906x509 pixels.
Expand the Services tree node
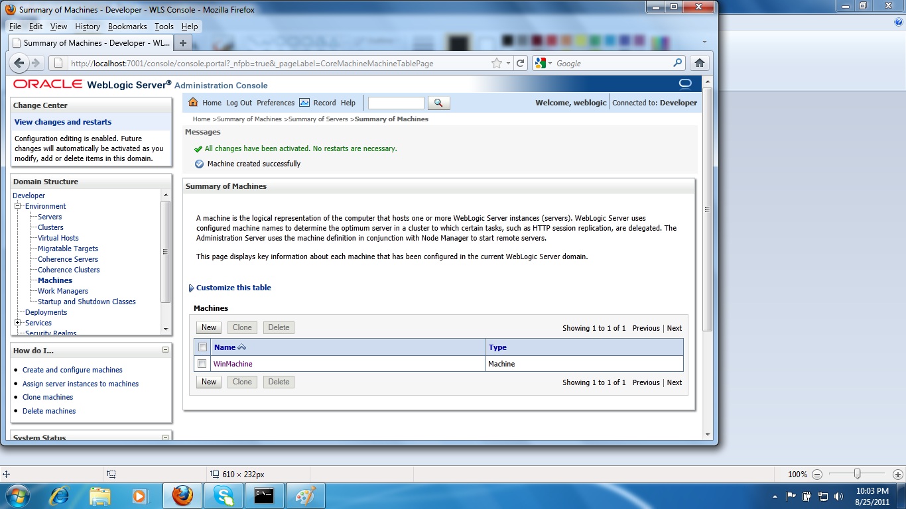click(x=19, y=323)
